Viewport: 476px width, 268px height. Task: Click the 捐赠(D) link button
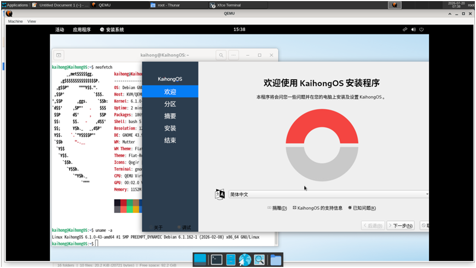(277, 208)
